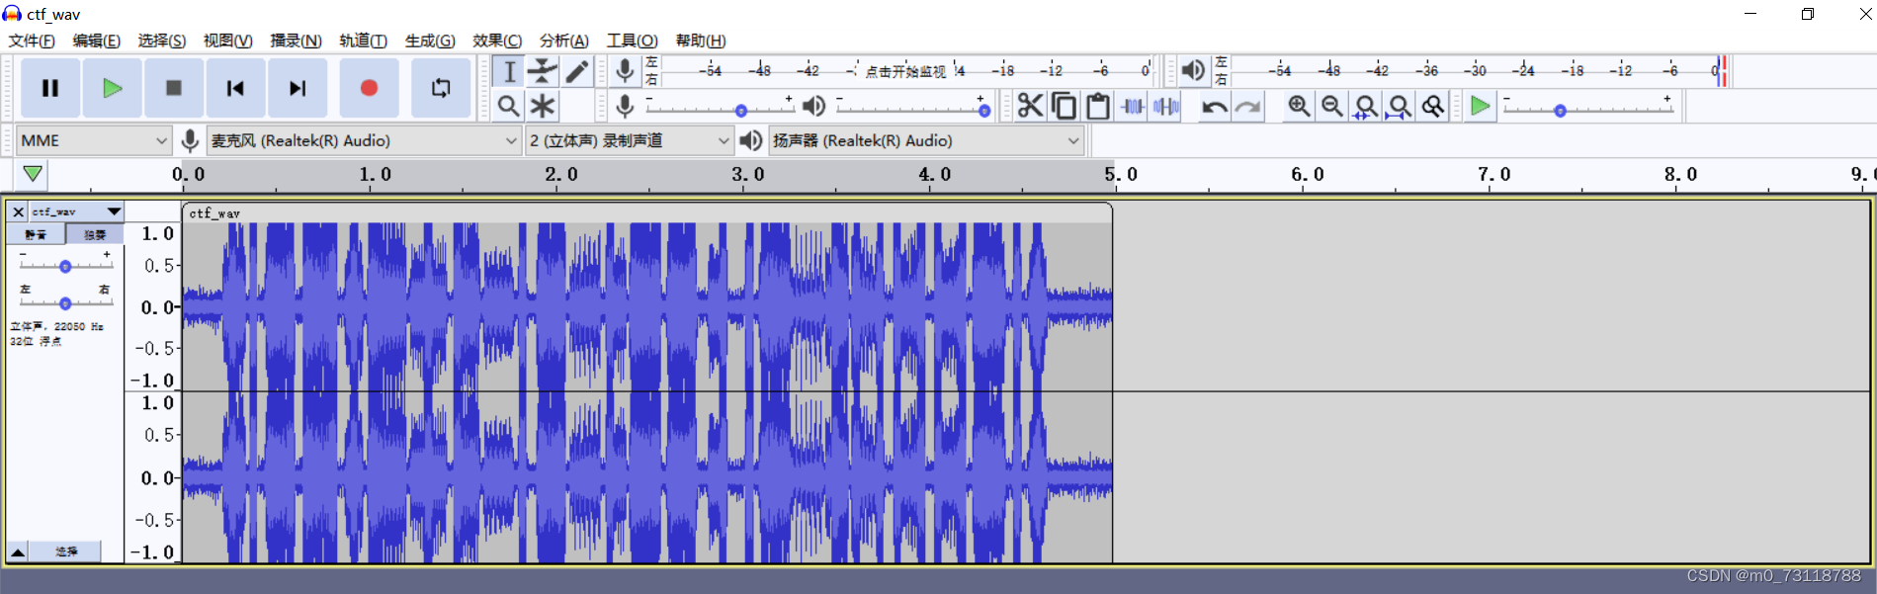Viewport: 1877px width, 594px height.
Task: Play at speed with the small green arrow
Action: coord(1480,106)
